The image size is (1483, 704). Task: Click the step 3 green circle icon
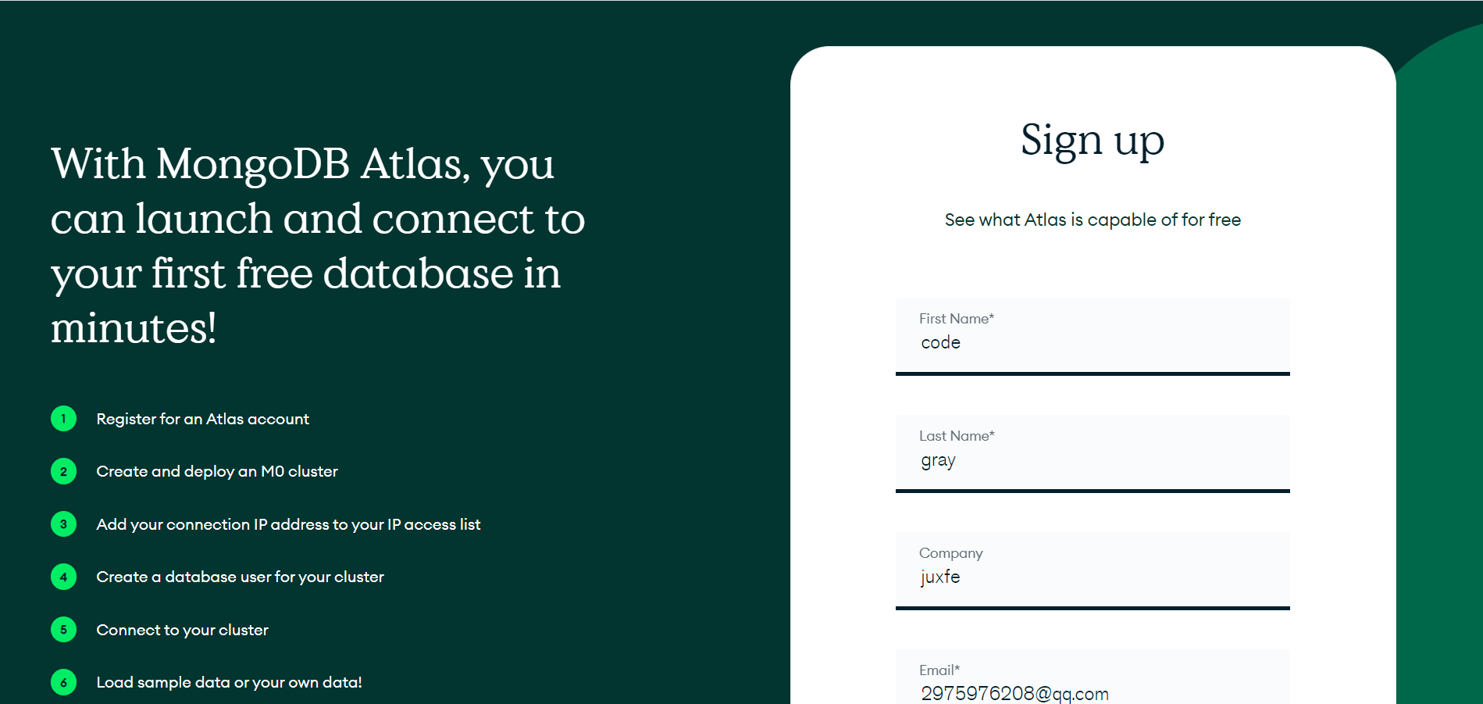click(64, 524)
